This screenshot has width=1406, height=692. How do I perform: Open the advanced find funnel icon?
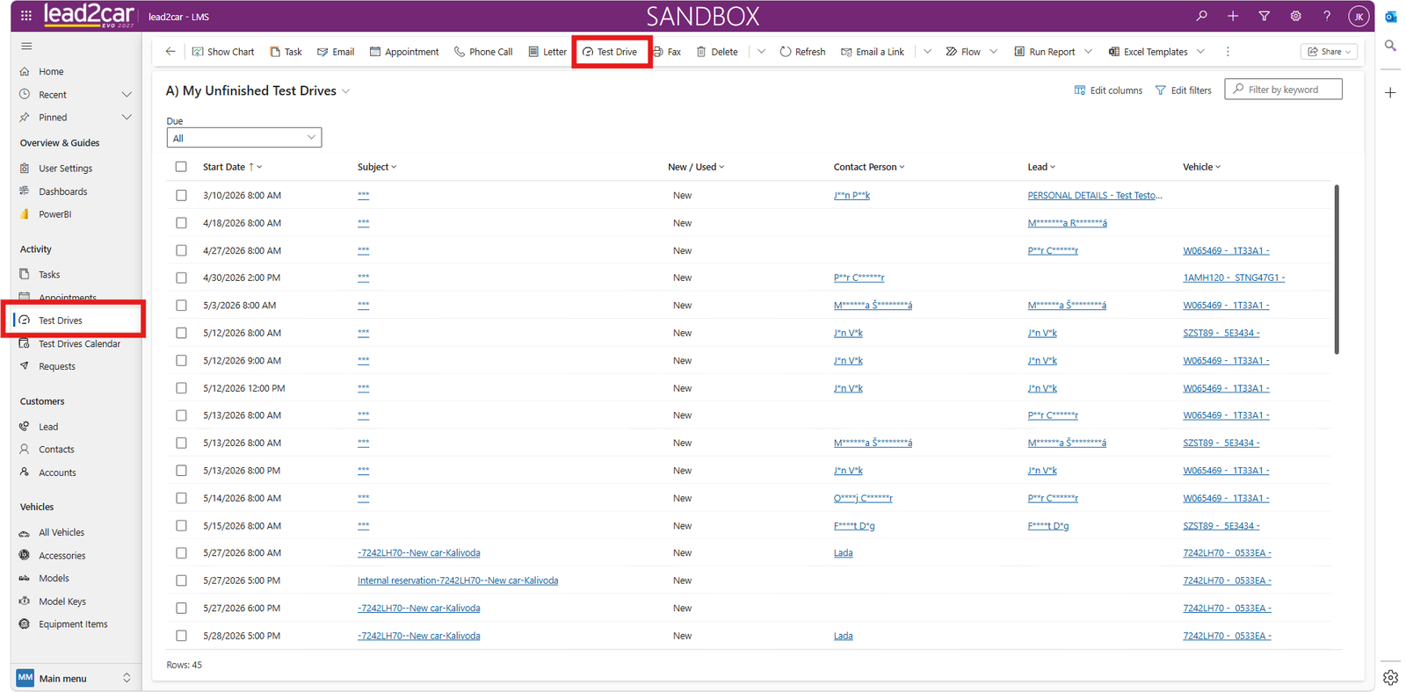pos(1264,16)
